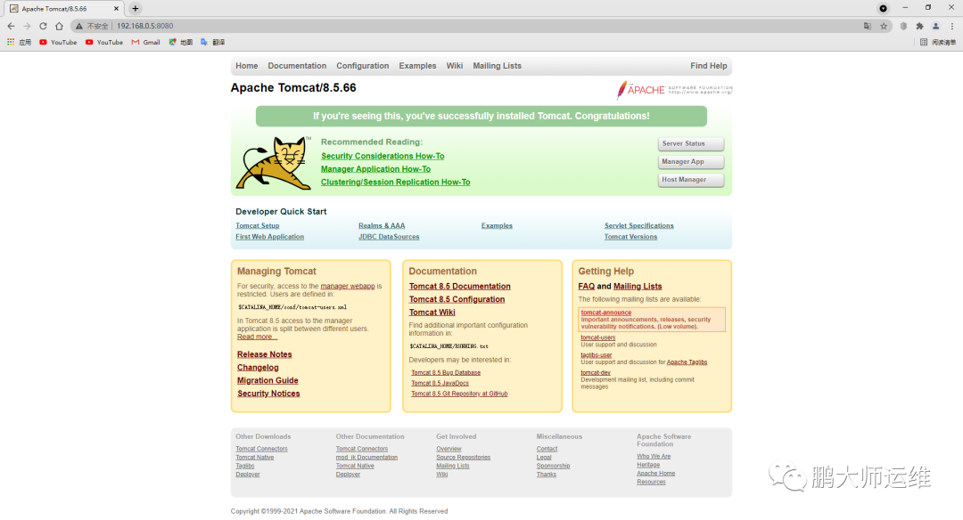963x520 pixels.
Task: Open the Chrome three-dot menu
Action: tap(952, 26)
